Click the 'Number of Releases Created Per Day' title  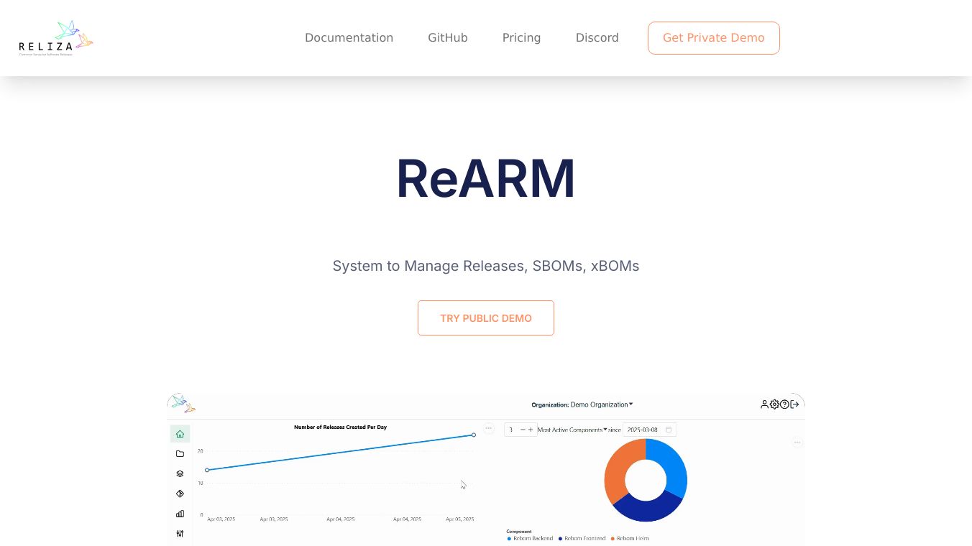340,427
